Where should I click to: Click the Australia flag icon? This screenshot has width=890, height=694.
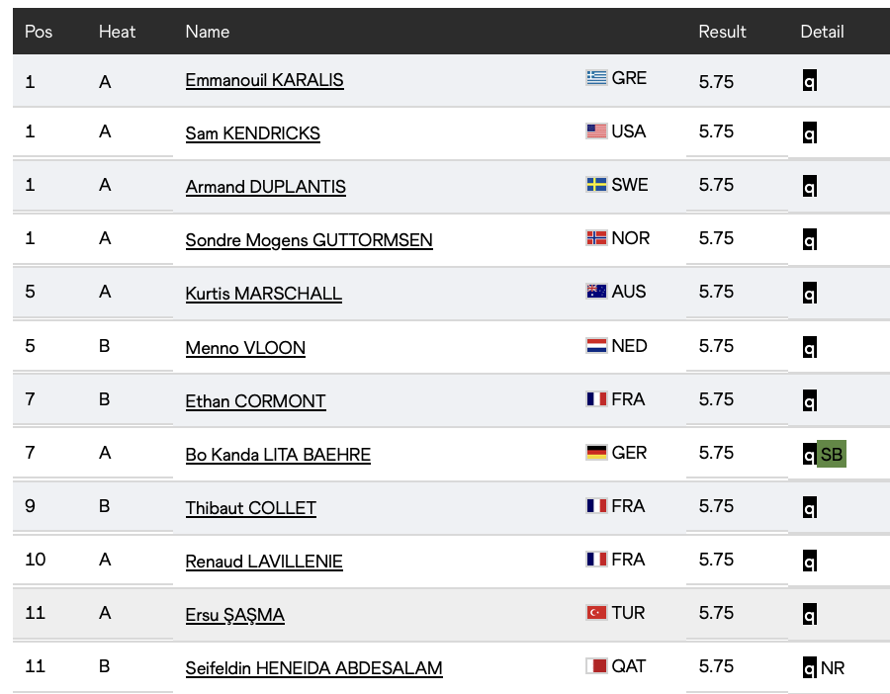click(x=596, y=292)
